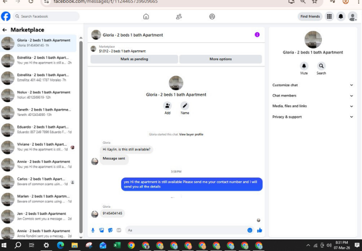
Task: Click the Aa message input field
Action: 189,230
